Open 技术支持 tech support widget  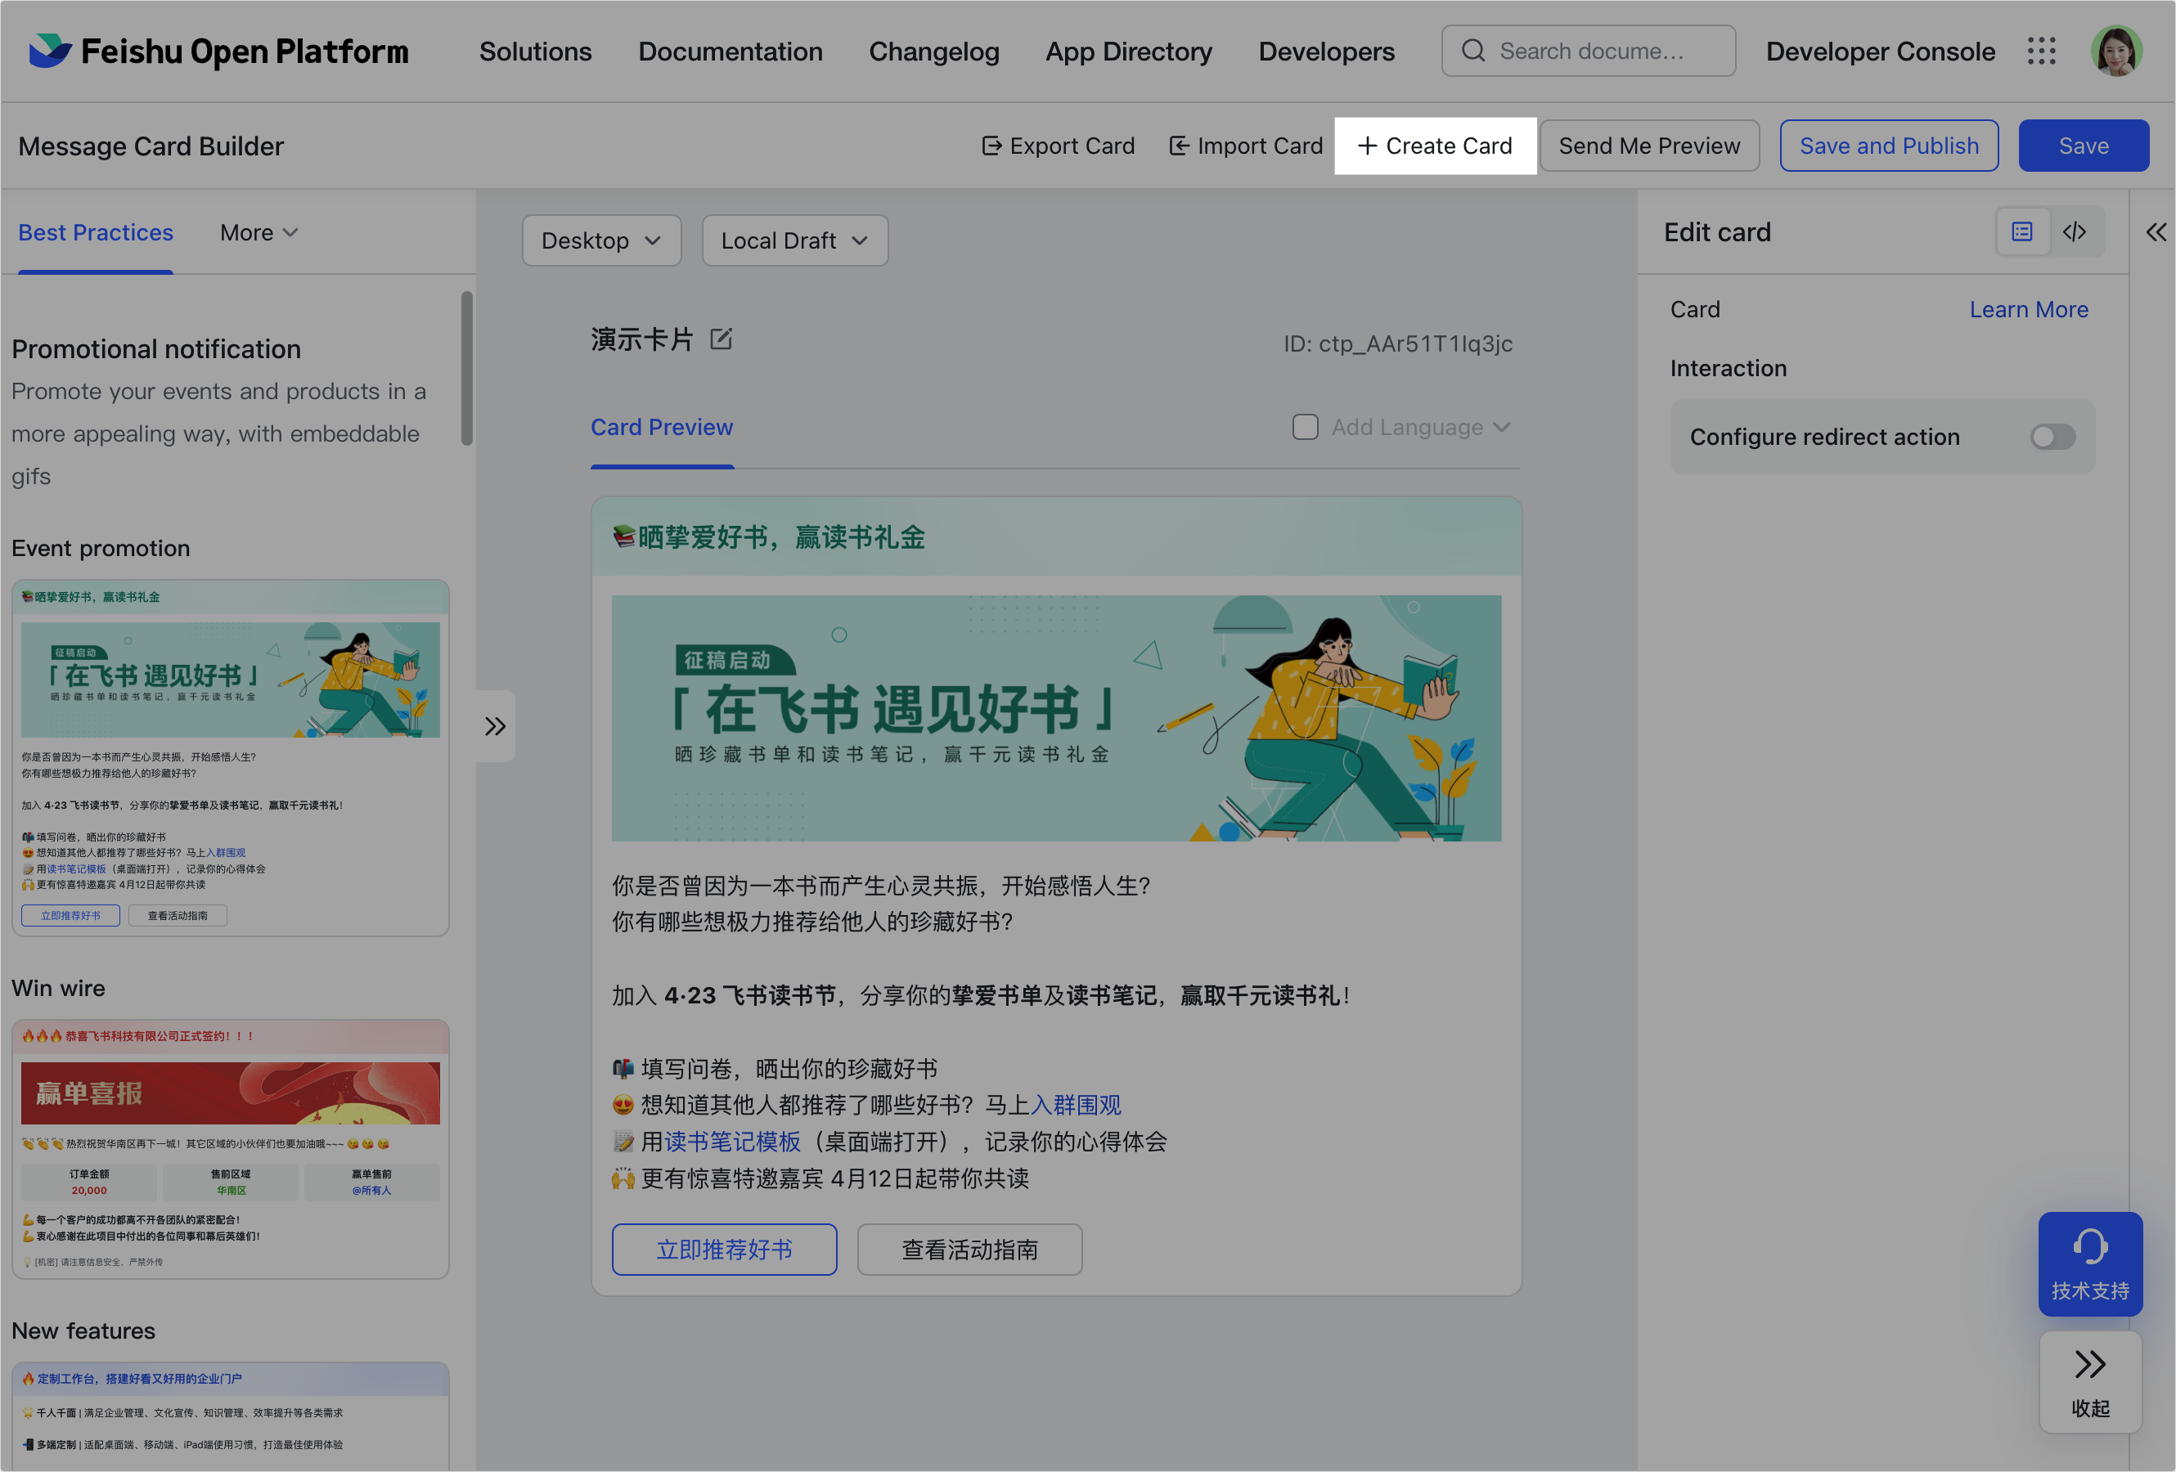[2090, 1263]
